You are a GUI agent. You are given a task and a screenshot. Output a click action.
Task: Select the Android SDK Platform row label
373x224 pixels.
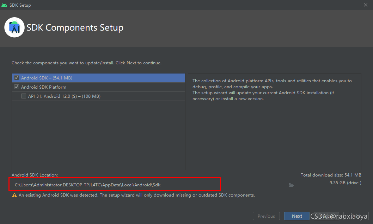click(x=44, y=87)
